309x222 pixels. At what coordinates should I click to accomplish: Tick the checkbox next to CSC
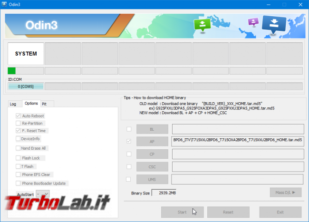pos(129,167)
